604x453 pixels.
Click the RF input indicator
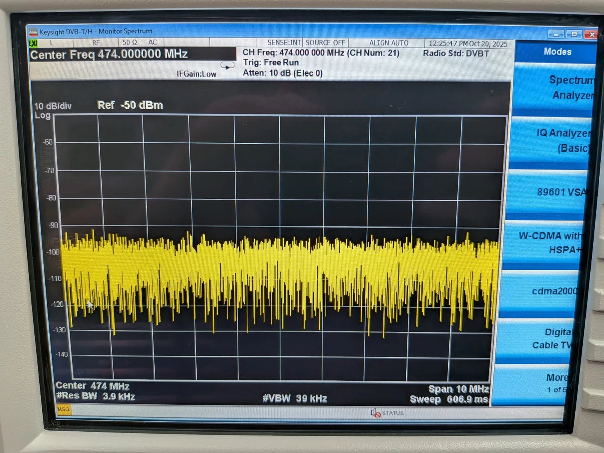96,43
